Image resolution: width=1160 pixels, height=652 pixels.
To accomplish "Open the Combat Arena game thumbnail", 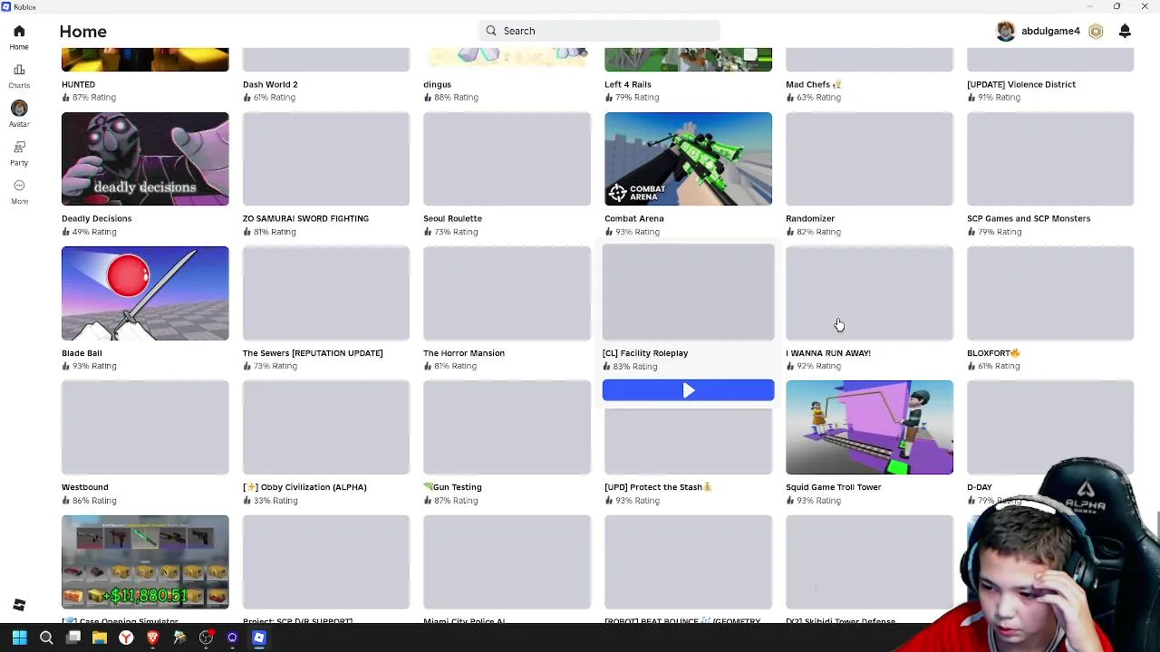I will pos(688,158).
